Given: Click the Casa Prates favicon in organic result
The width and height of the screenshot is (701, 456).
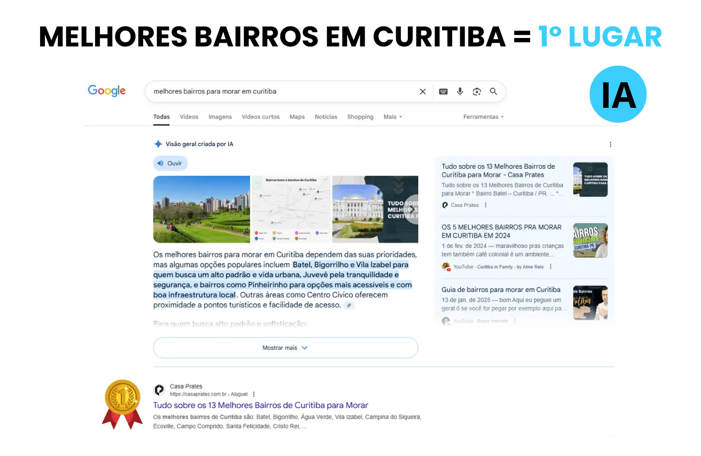Looking at the screenshot, I should [159, 390].
